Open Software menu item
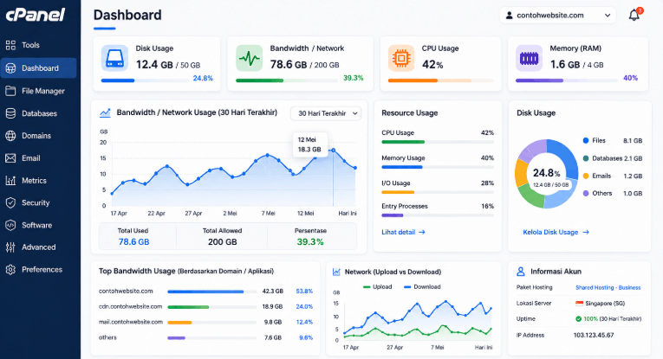The image size is (663, 359). tap(38, 225)
